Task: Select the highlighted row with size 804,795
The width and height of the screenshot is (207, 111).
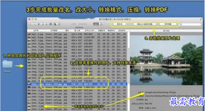Action: 77,84
